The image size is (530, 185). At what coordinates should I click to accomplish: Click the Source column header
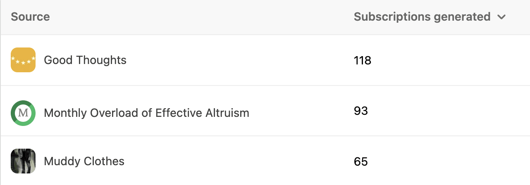pos(30,17)
